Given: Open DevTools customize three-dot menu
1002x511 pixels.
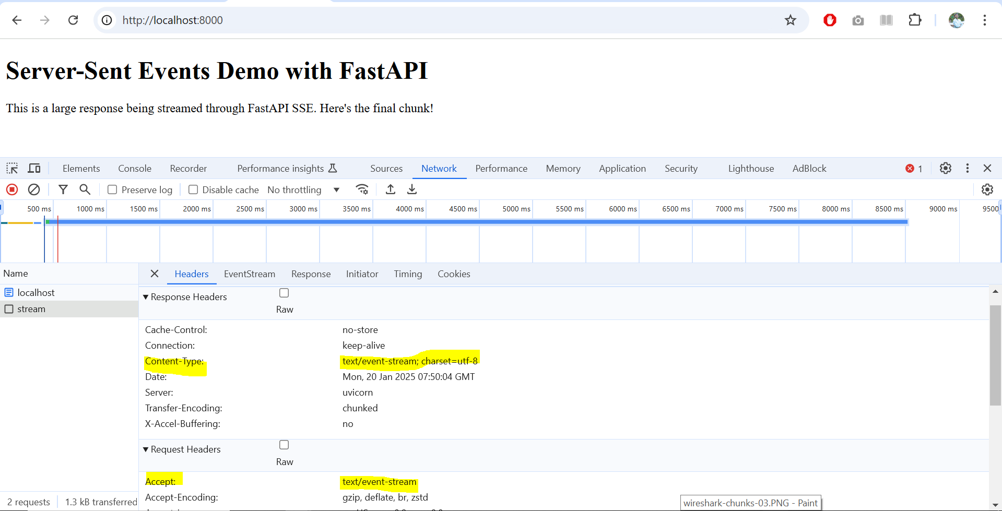Looking at the screenshot, I should pyautogui.click(x=968, y=168).
